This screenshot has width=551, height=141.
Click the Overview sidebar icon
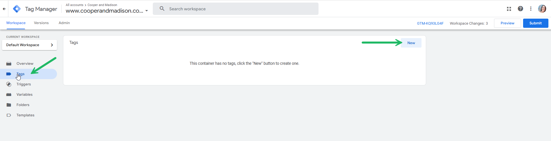[x=9, y=64]
